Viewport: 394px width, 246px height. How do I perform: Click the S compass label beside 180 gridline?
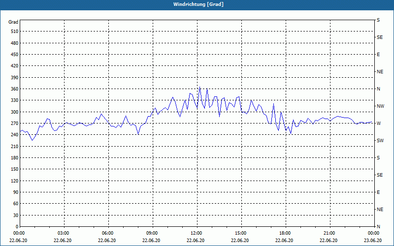(378, 158)
